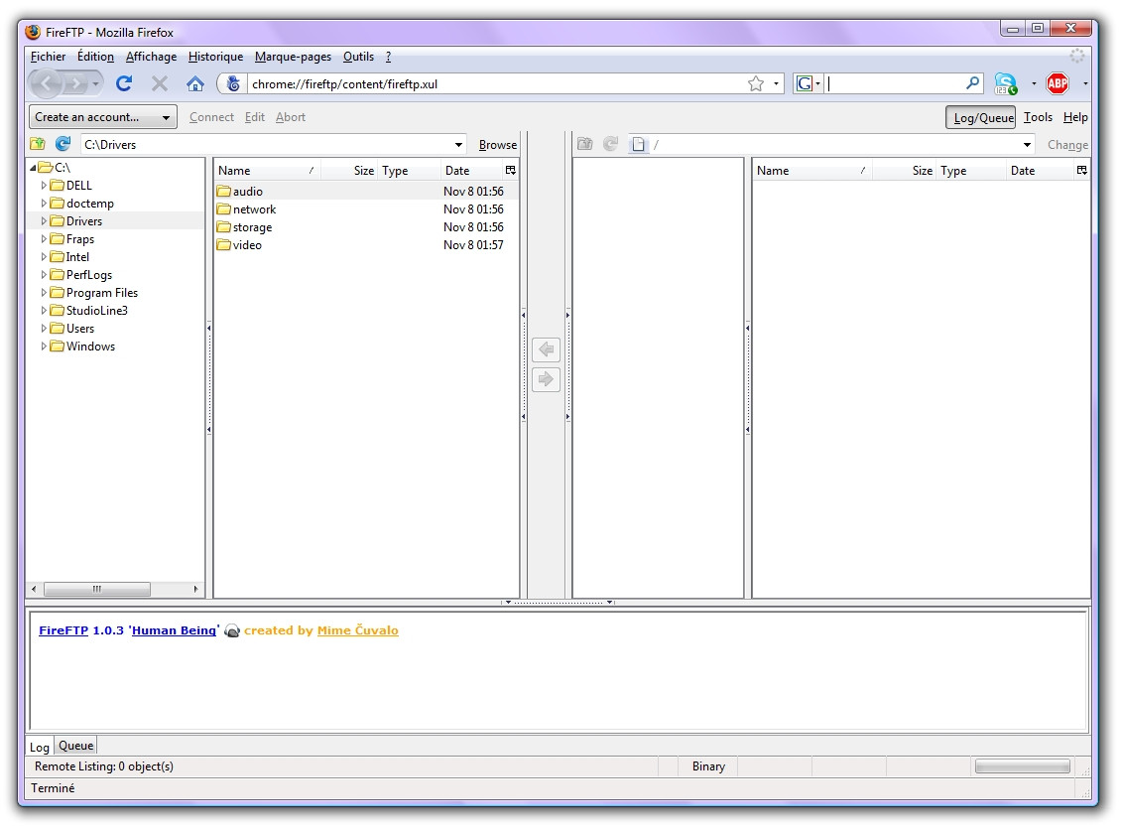This screenshot has height=833, width=1122.
Task: Click the download left-arrow transfer button
Action: 546,348
